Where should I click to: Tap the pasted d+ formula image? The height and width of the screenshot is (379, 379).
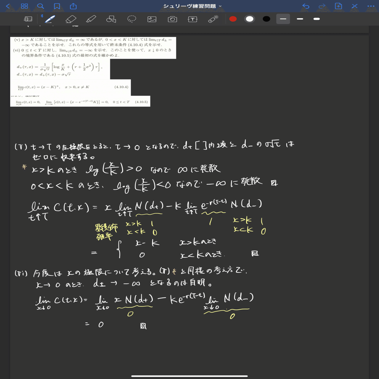[60, 69]
